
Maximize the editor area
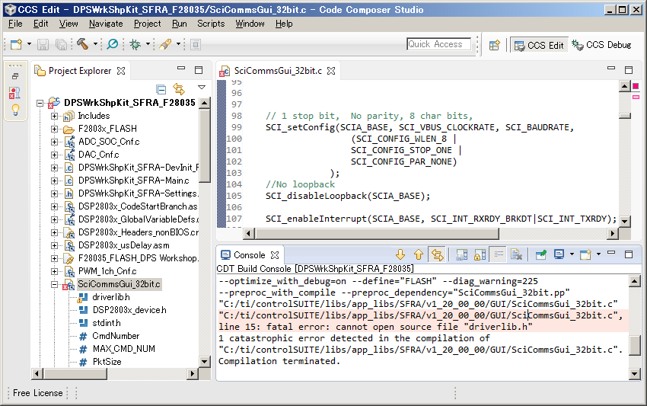(629, 70)
